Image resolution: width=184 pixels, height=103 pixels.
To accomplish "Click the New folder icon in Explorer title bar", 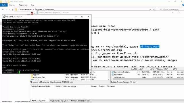I will [9, 2].
